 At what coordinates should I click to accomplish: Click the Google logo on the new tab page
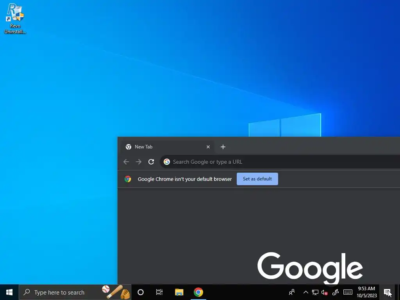pyautogui.click(x=310, y=268)
